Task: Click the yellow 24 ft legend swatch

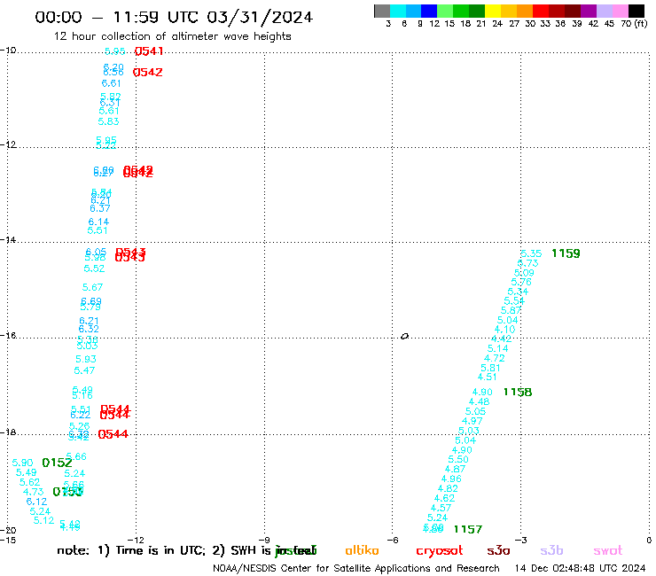Action: pyautogui.click(x=493, y=11)
